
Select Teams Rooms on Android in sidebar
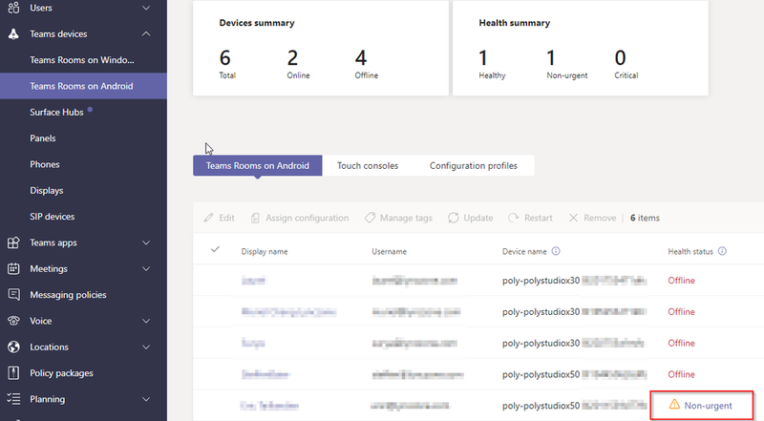pyautogui.click(x=81, y=86)
